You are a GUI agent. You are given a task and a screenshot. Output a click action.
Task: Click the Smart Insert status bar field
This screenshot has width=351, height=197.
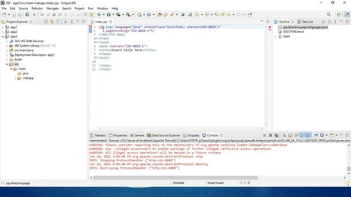click(215, 183)
